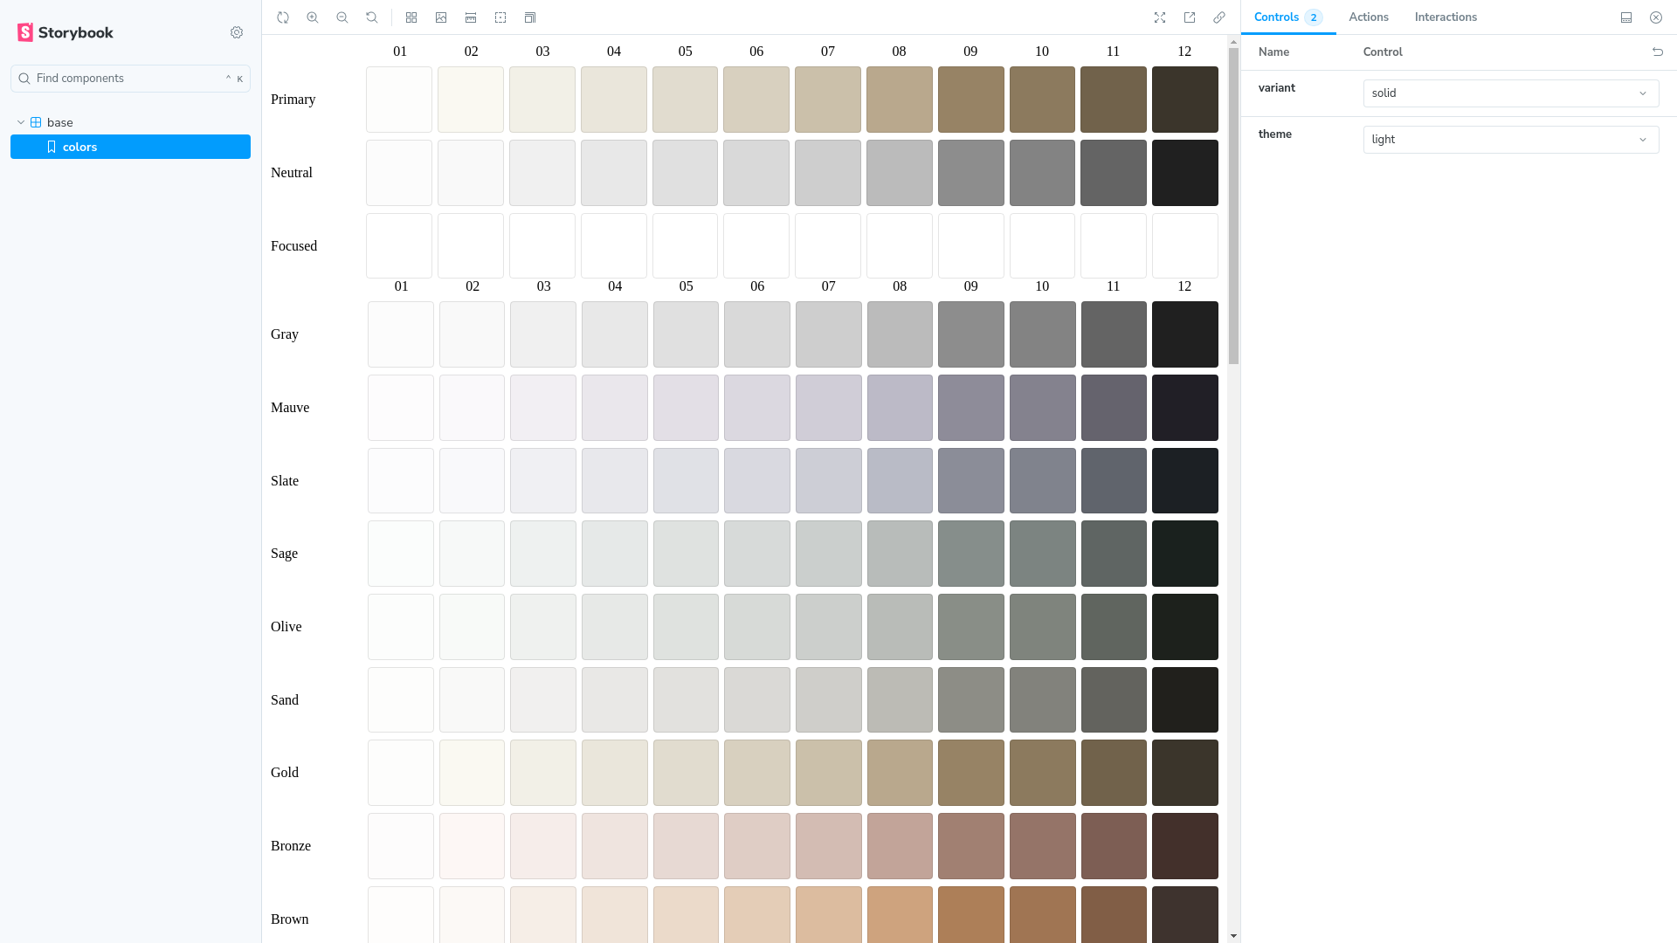
Task: Reset the canvas zoom
Action: click(372, 17)
